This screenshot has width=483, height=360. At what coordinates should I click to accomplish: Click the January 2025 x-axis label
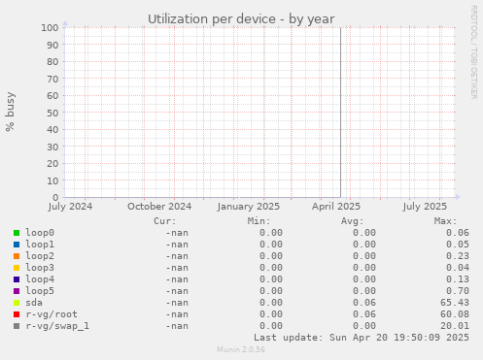[x=249, y=207]
